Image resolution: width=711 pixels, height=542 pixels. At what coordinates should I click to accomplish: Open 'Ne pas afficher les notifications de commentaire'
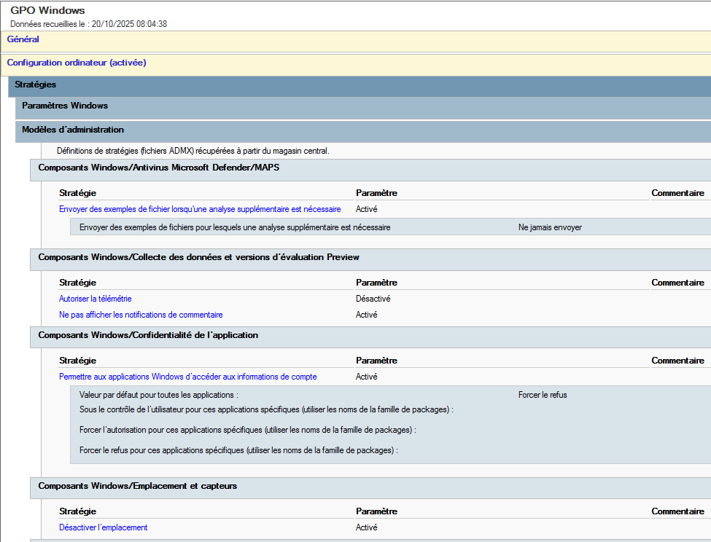tap(141, 315)
